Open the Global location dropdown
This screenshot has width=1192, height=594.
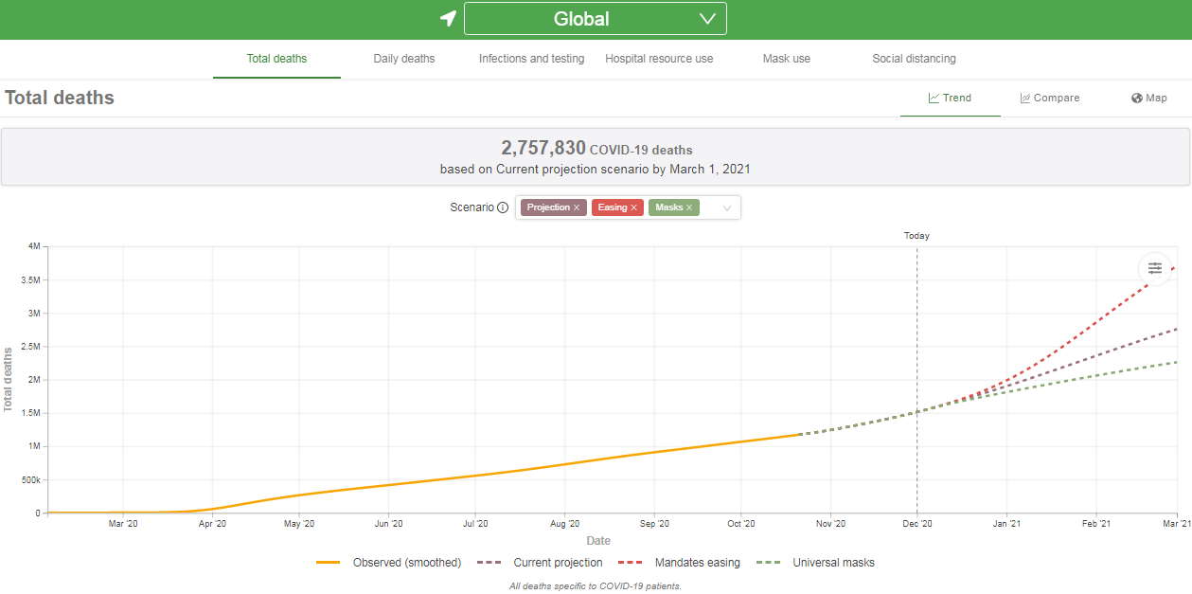point(595,19)
